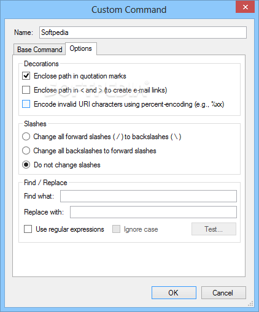Viewport: 259px width, 312px height.
Task: Click the Cancel button
Action: tap(223, 293)
